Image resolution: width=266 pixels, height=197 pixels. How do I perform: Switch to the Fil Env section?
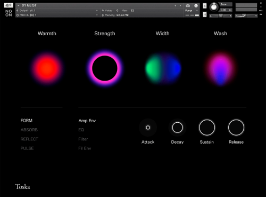[x=85, y=148]
